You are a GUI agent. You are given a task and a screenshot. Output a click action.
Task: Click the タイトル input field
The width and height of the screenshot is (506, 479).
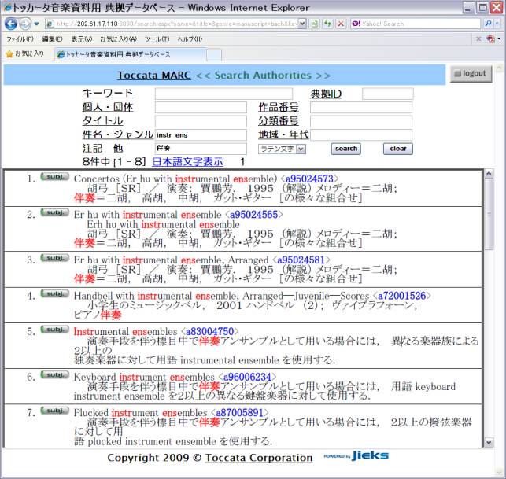pos(201,121)
